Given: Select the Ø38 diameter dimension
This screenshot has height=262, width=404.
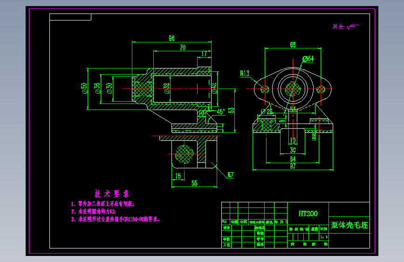Looking at the screenshot, I should [x=97, y=88].
